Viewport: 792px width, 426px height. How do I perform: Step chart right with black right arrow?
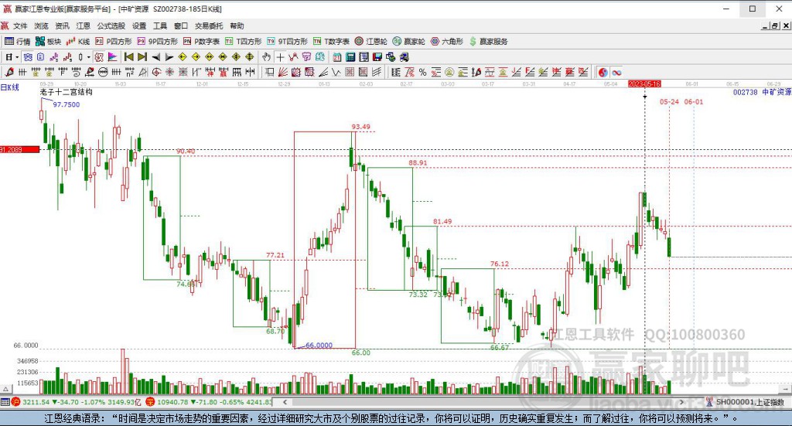tap(169, 57)
